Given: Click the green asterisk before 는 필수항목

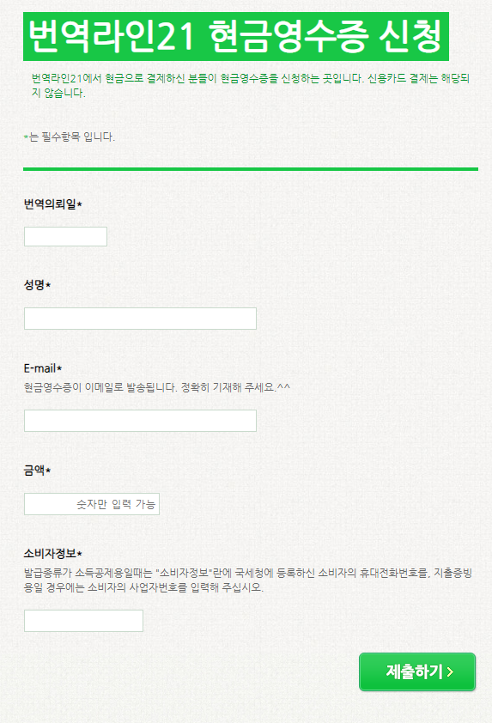Looking at the screenshot, I should [x=26, y=137].
